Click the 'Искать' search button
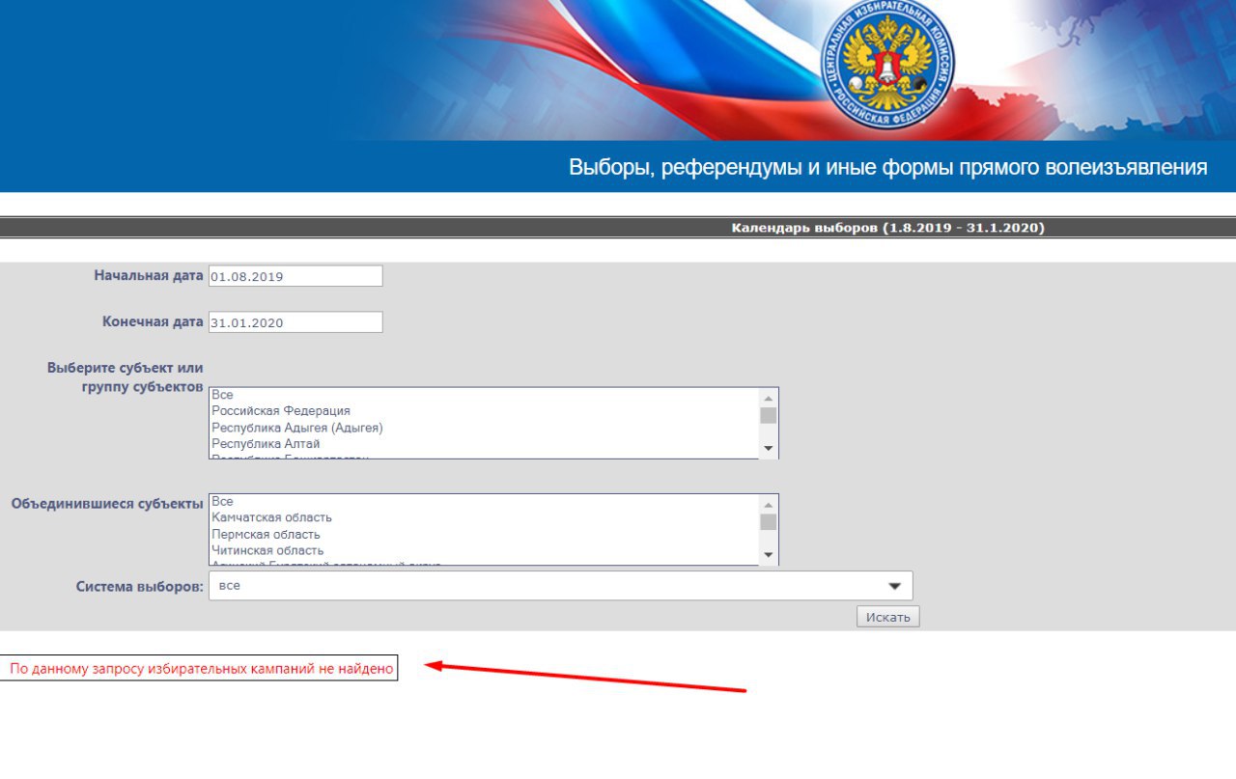1236x779 pixels. (x=887, y=617)
